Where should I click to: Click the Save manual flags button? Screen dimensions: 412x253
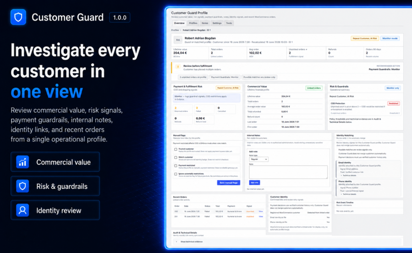pyautogui.click(x=228, y=182)
